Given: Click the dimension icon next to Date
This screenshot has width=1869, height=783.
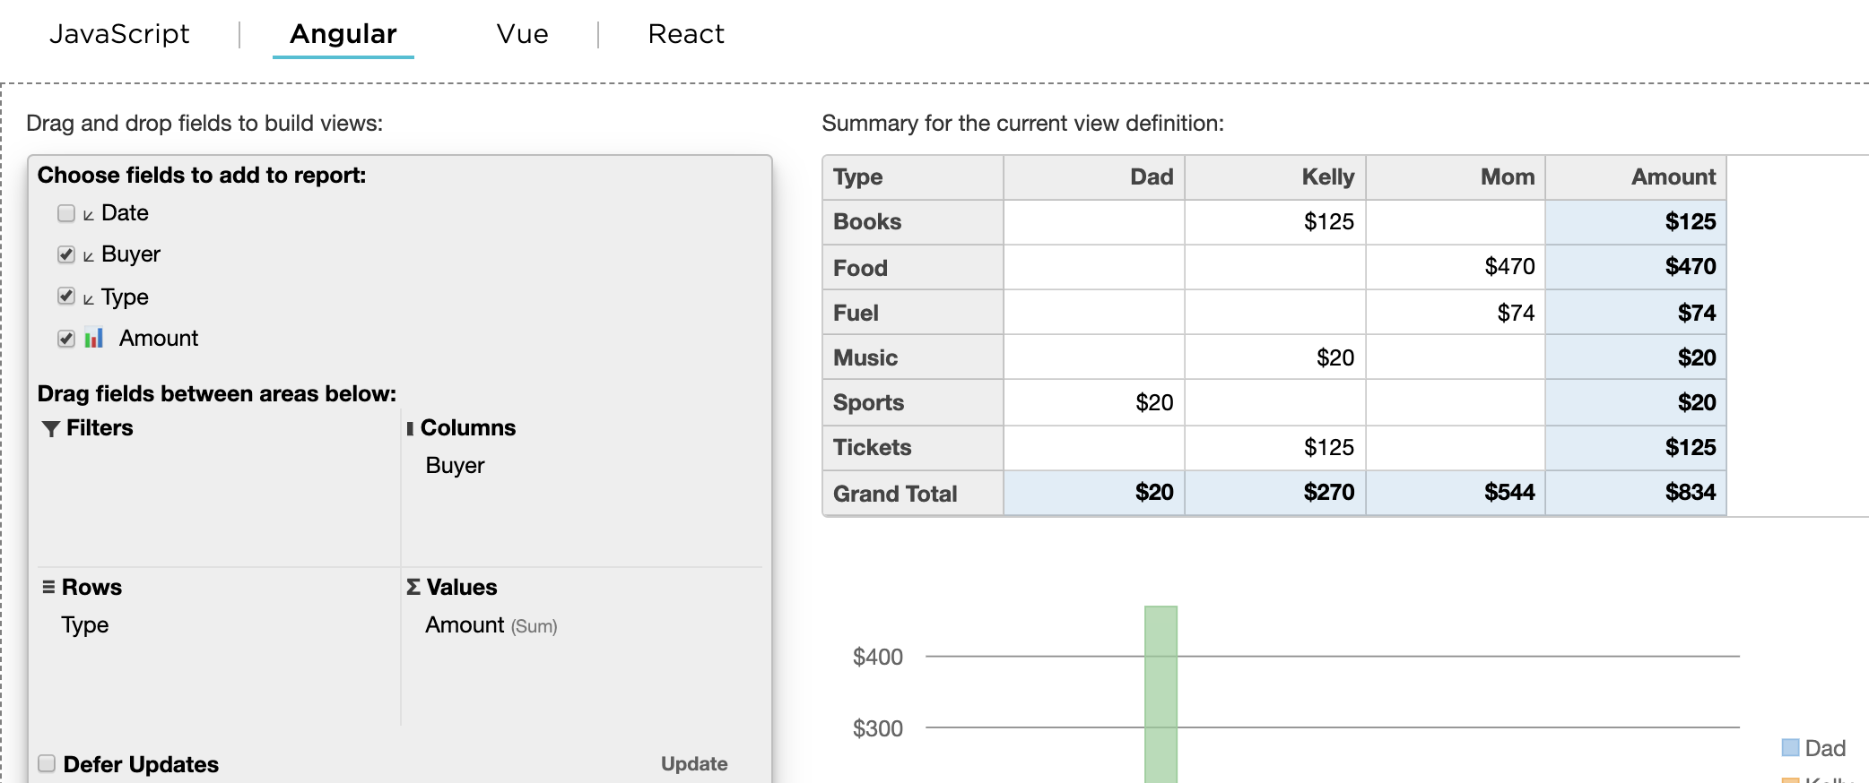Looking at the screenshot, I should pos(88,215).
